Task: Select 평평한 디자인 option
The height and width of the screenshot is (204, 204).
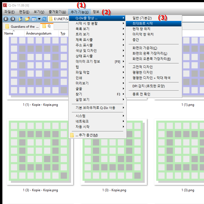Action: tap(153, 72)
